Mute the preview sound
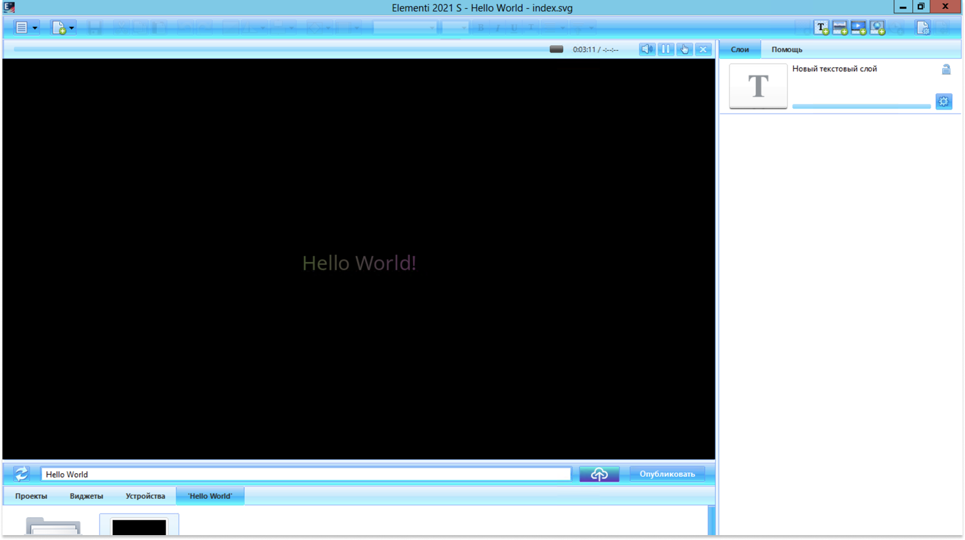The height and width of the screenshot is (540, 965). coord(647,49)
